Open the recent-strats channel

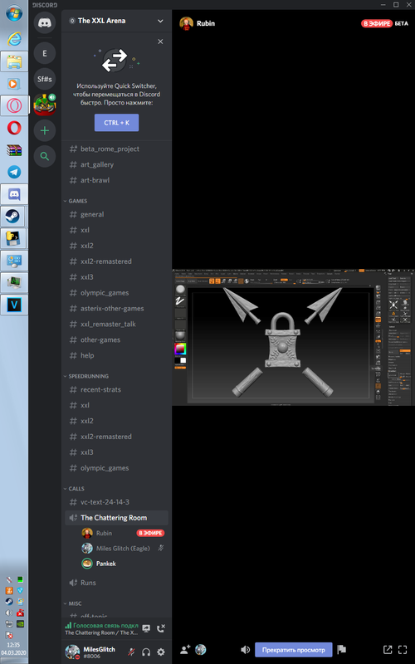point(116,389)
